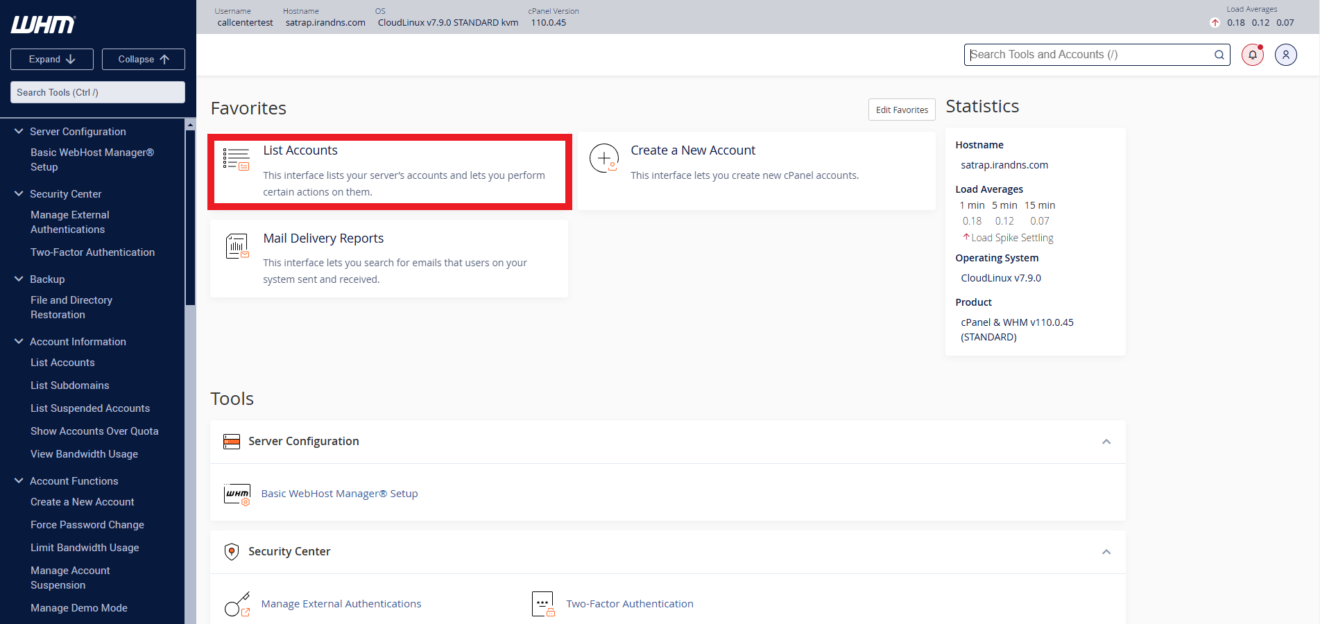
Task: Open Force Password Change from sidebar
Action: tap(87, 525)
